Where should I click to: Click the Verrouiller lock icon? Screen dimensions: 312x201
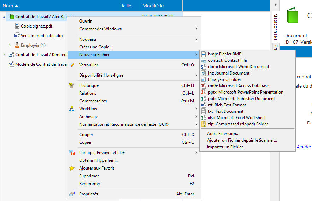pyautogui.click(x=72, y=65)
